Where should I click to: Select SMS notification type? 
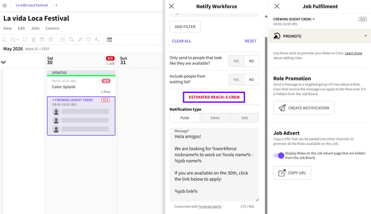point(245,118)
